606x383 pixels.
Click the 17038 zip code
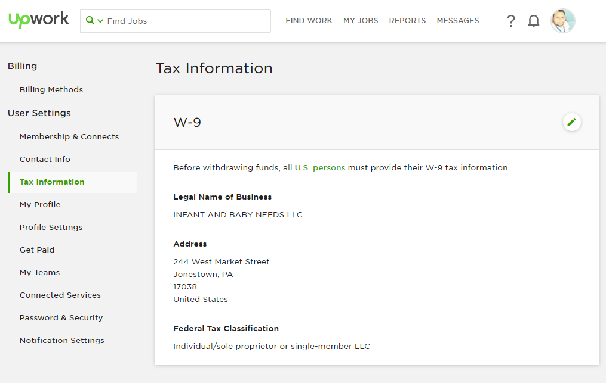pos(184,287)
